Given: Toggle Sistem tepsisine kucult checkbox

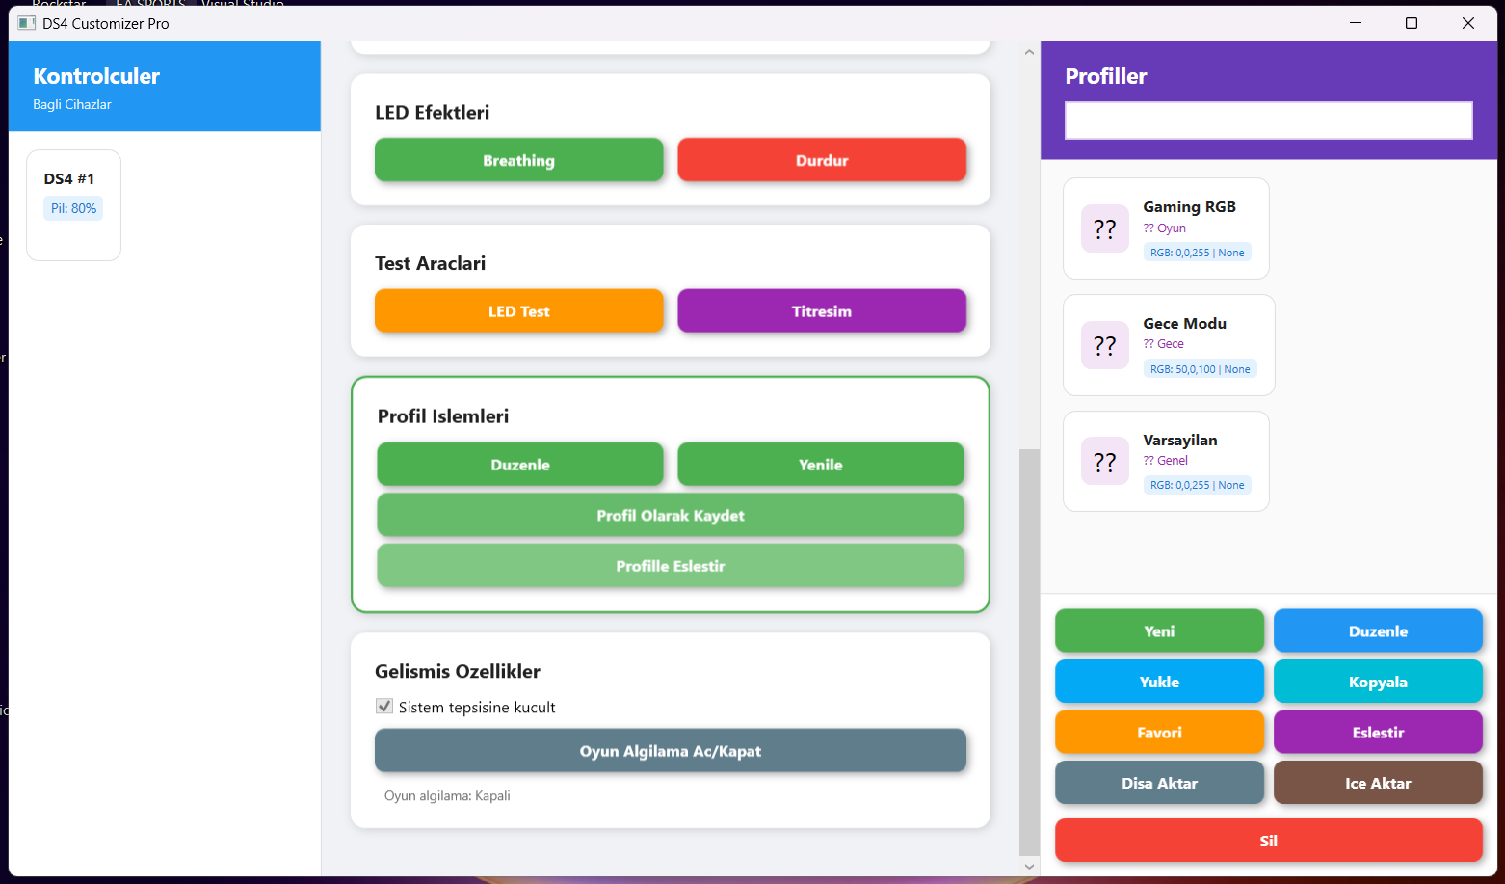Looking at the screenshot, I should click(x=384, y=707).
